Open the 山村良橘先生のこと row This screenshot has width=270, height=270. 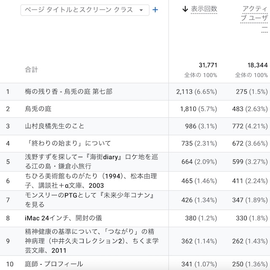pos(54,126)
